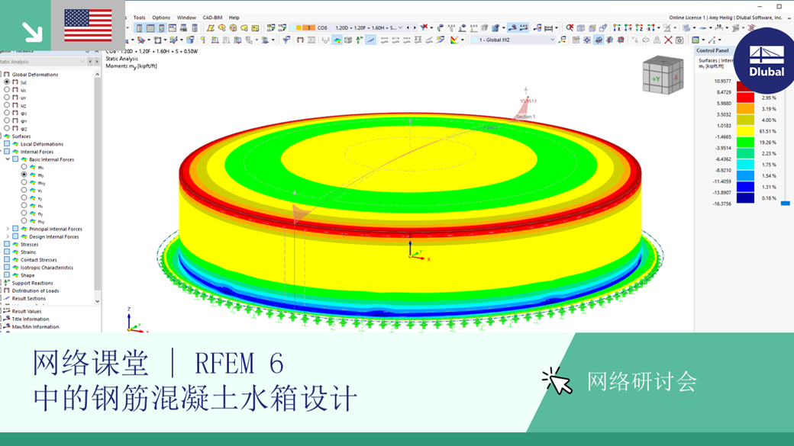794x446 pixels.
Task: Click the next load case arrow
Action: click(x=415, y=27)
